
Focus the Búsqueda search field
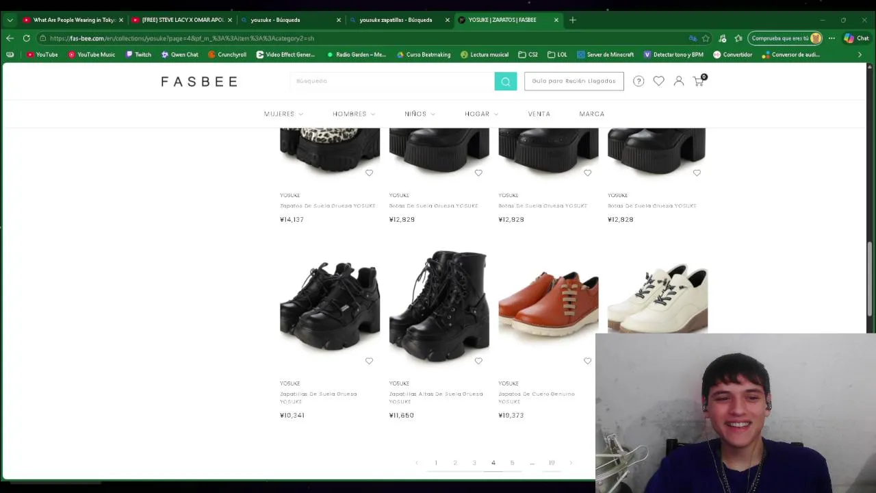tap(392, 81)
